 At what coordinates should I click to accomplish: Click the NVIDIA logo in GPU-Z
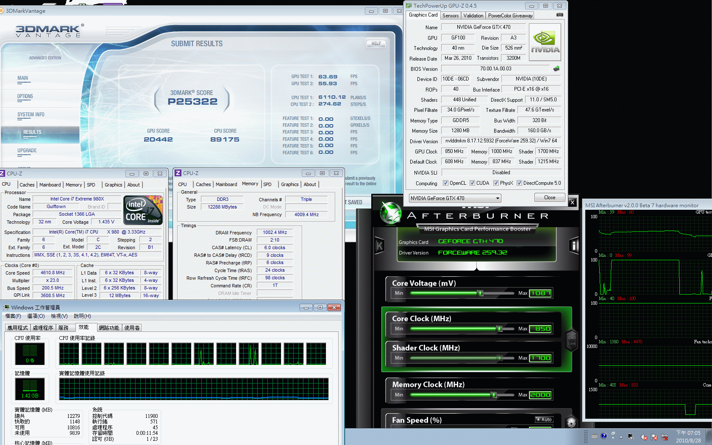point(545,42)
